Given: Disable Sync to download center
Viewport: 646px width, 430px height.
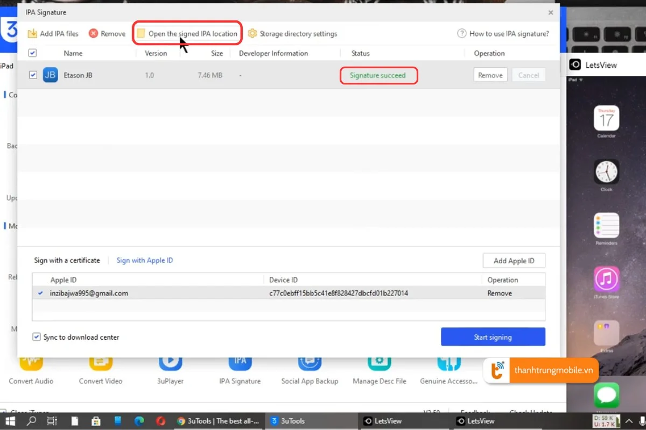Looking at the screenshot, I should [x=37, y=337].
